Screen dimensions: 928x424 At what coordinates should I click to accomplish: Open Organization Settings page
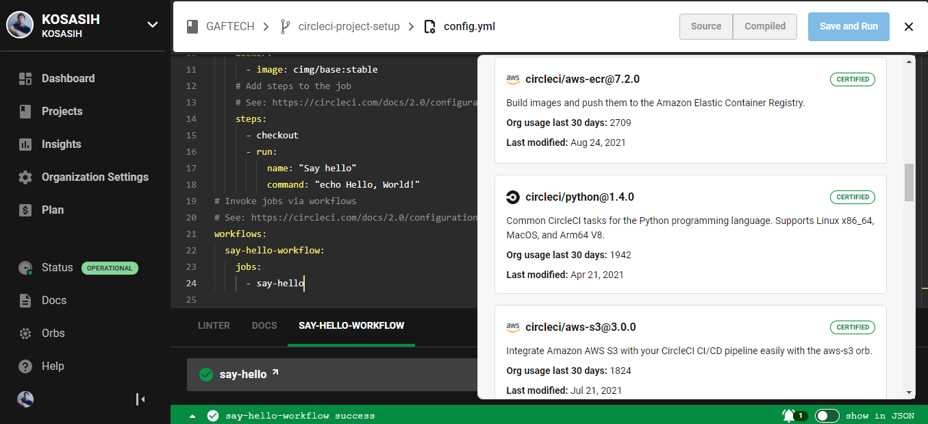pos(95,177)
